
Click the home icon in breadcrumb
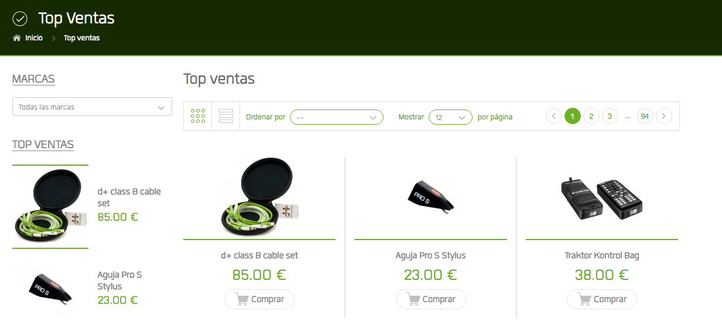(16, 38)
